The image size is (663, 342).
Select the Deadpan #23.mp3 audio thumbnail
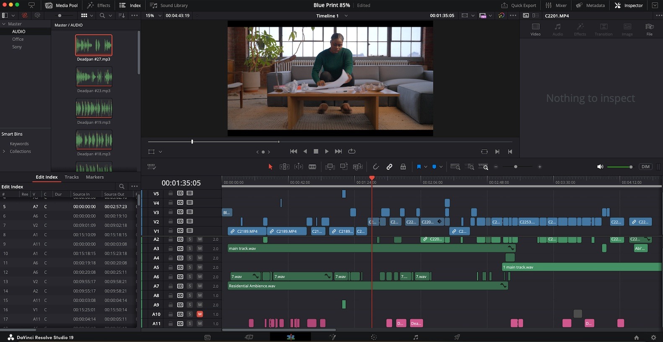tap(94, 77)
